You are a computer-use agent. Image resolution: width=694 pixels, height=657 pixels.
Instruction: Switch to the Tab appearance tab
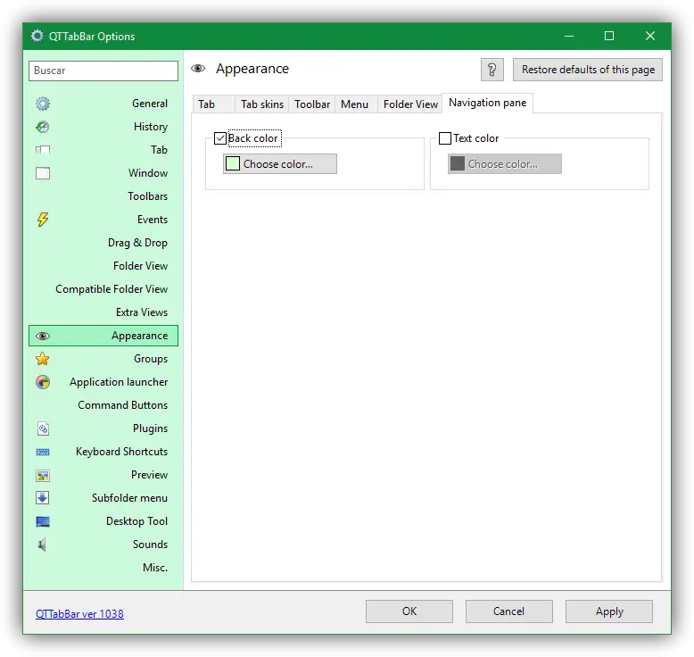(x=214, y=104)
